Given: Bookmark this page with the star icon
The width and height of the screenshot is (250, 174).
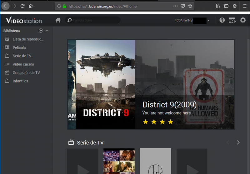Looking at the screenshot, I should click(190, 6).
